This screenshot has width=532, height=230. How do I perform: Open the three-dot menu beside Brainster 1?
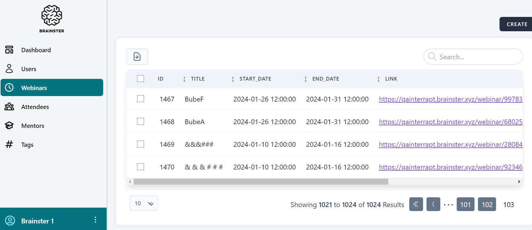95,220
